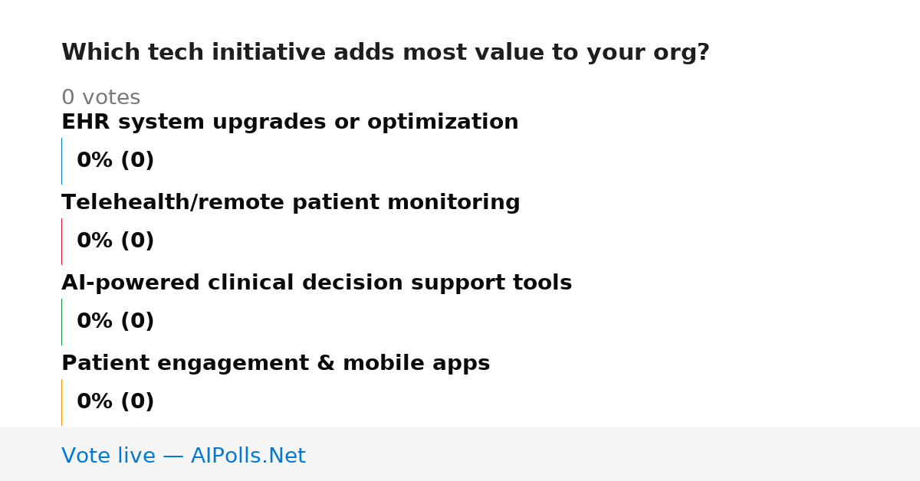Click 0% (0) under AI-powered tools

click(116, 322)
